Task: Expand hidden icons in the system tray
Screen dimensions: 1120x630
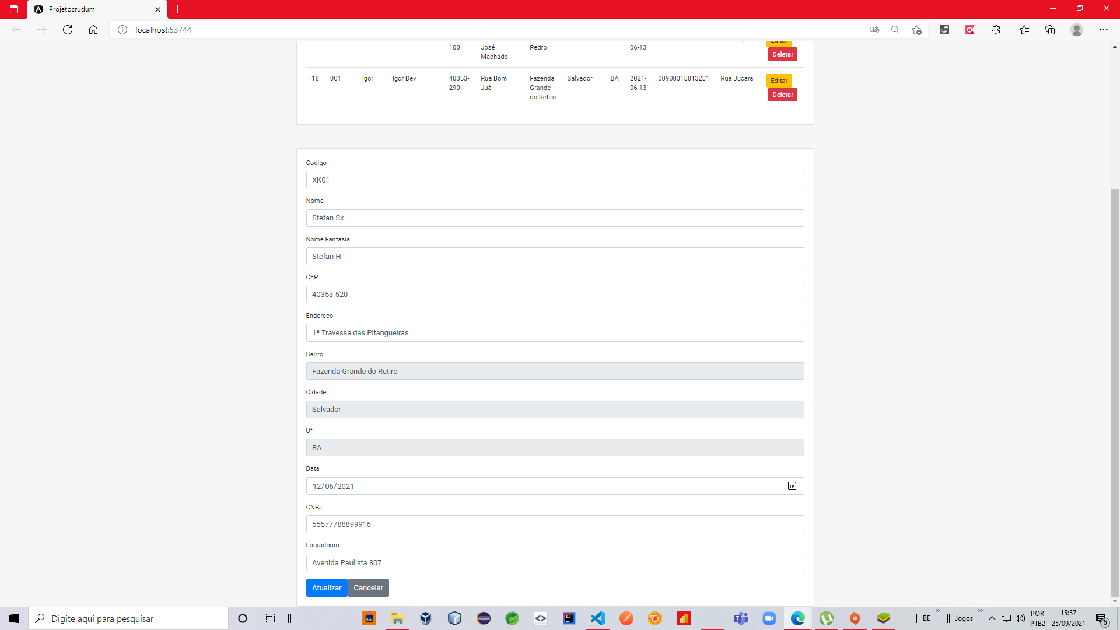Action: 992,618
